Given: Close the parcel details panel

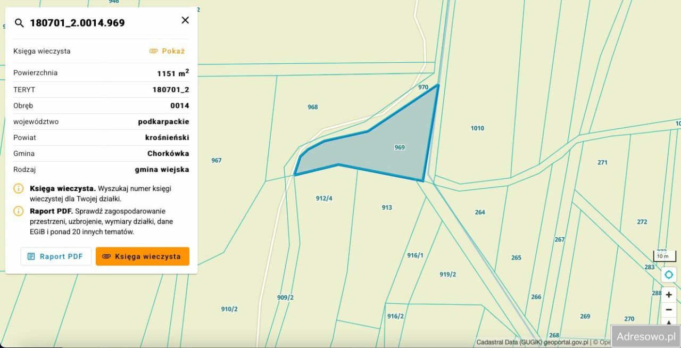Looking at the screenshot, I should [185, 20].
